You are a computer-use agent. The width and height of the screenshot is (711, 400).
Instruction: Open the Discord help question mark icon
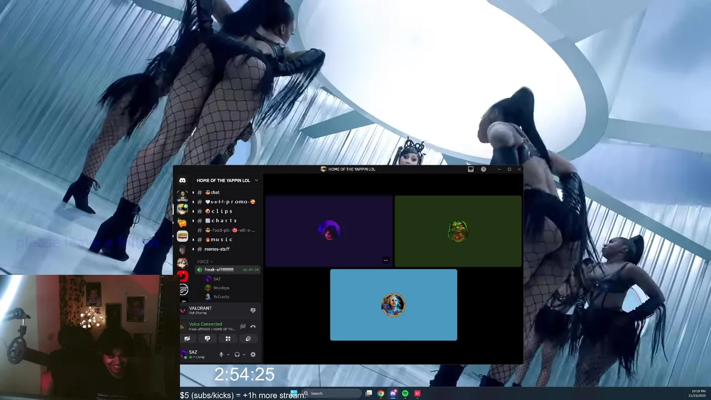point(483,169)
